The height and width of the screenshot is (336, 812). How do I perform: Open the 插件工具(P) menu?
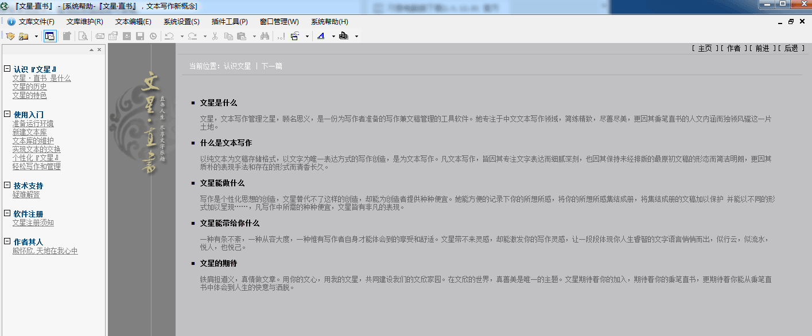click(x=230, y=22)
